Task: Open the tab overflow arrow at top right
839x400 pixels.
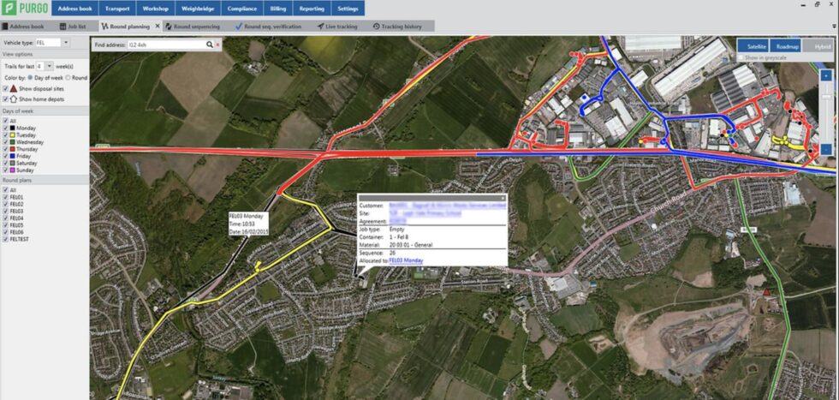Action: pos(834,26)
